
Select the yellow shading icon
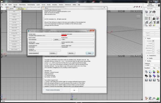(158, 72)
